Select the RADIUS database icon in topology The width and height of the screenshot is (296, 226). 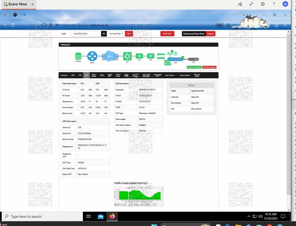coord(78,56)
